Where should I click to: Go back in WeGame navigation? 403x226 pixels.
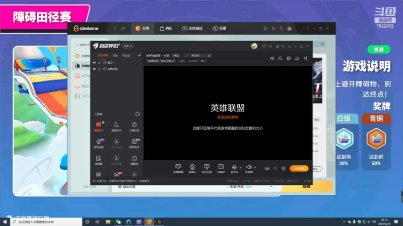[115, 29]
